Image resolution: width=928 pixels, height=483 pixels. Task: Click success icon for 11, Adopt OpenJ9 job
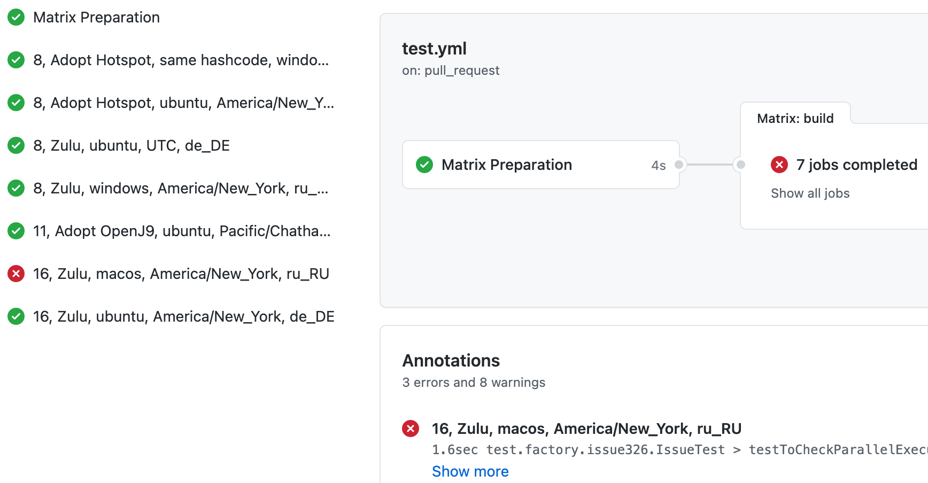tap(16, 231)
